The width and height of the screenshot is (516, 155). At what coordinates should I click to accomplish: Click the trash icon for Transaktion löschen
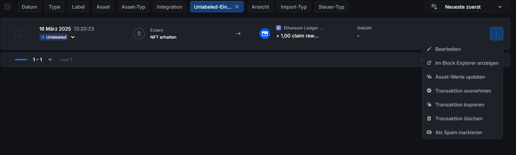(429, 118)
